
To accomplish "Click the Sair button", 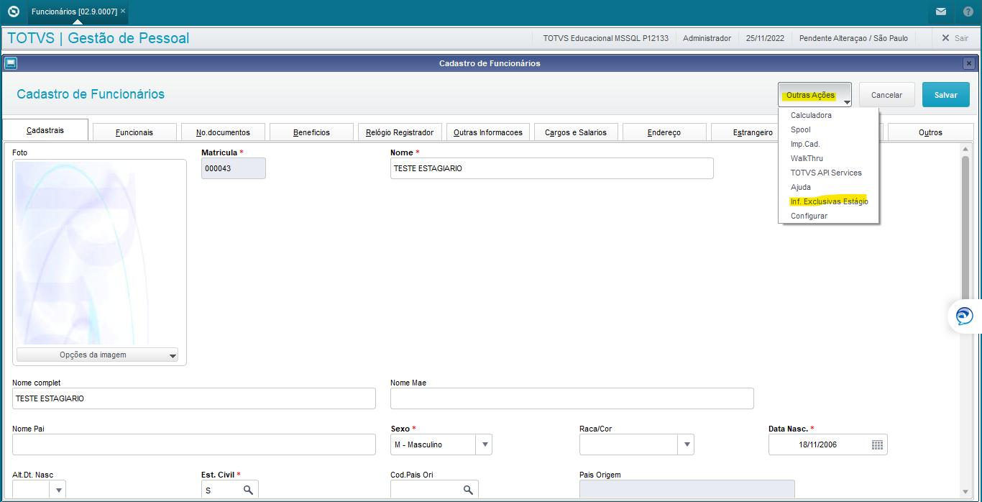I will pos(955,38).
